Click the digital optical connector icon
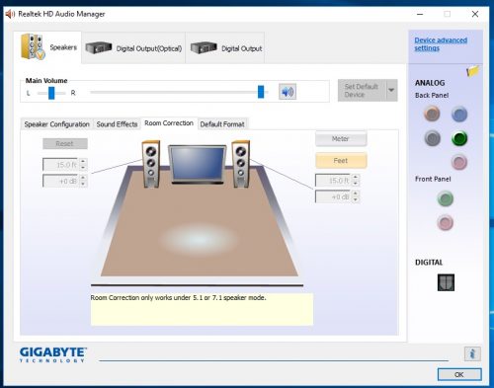 coord(446,282)
